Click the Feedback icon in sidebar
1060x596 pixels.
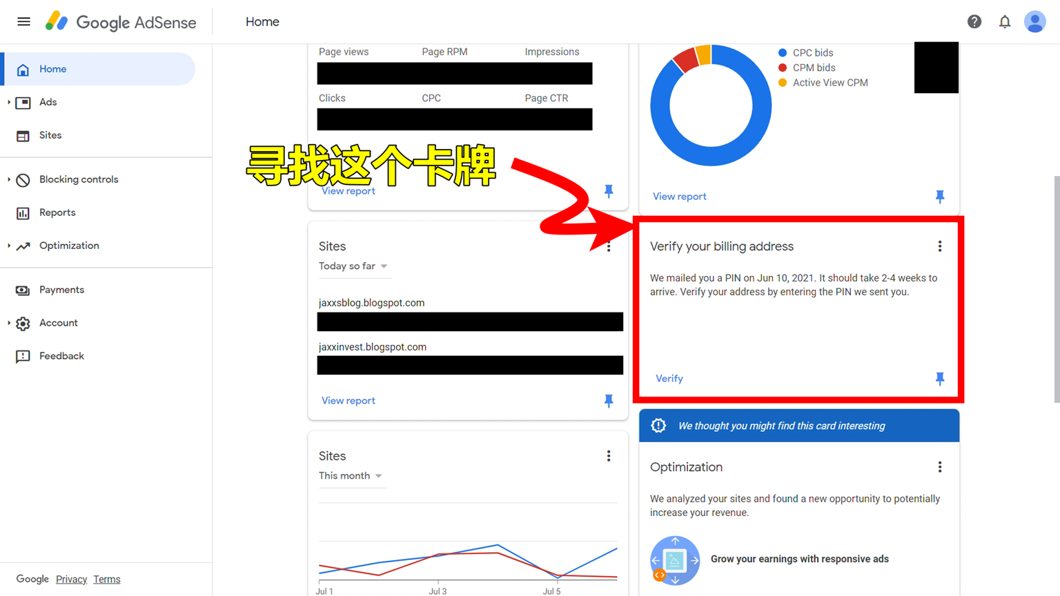click(23, 356)
